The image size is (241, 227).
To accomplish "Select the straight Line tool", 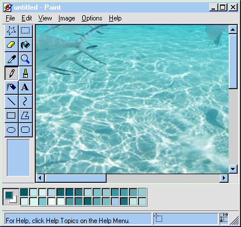I will tap(11, 102).
